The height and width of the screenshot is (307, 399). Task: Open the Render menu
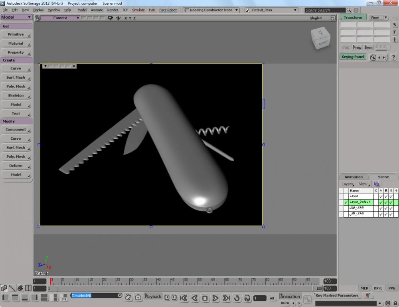[113, 10]
